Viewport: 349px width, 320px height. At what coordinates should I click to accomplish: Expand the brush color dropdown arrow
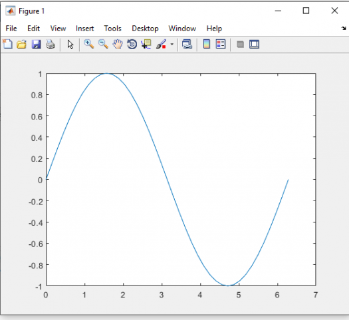point(172,44)
